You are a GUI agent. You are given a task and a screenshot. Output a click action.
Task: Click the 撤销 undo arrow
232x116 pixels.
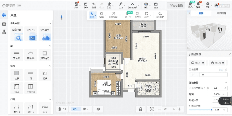coord(93,5)
